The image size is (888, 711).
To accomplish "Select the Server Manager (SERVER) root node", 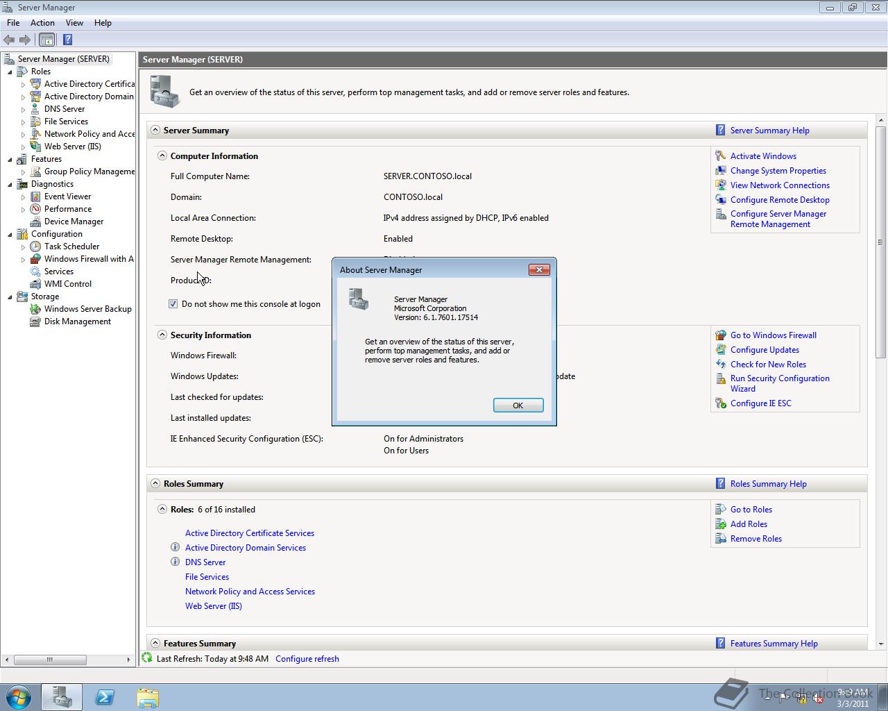I will pyautogui.click(x=64, y=59).
